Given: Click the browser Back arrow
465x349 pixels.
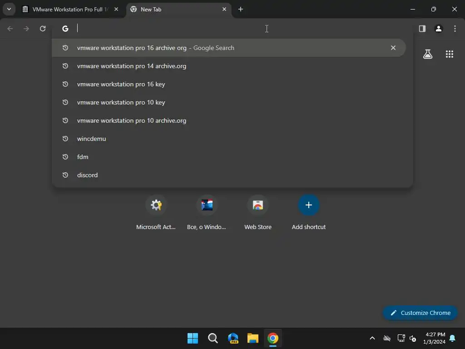Looking at the screenshot, I should coord(10,29).
